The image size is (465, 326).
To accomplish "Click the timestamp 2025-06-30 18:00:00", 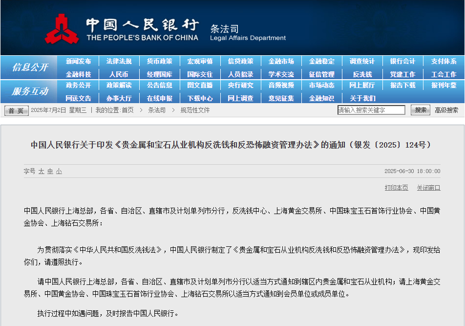I will point(412,171).
